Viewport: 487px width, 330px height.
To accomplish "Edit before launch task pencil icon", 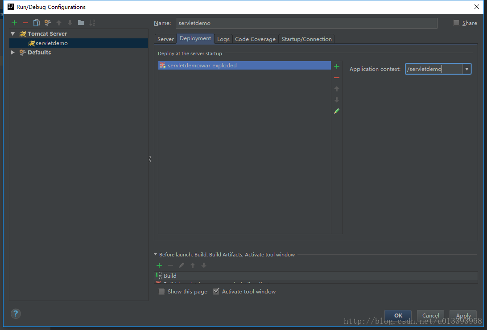I will pos(182,265).
